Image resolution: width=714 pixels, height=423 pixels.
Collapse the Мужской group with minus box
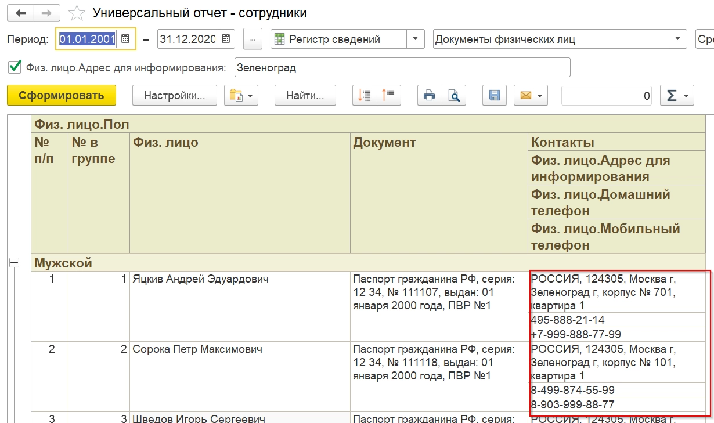(14, 263)
